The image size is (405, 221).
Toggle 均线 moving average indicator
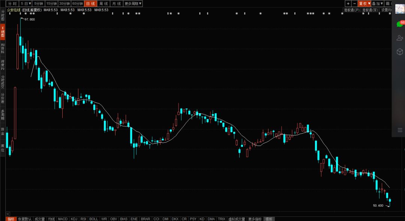pos(51,219)
